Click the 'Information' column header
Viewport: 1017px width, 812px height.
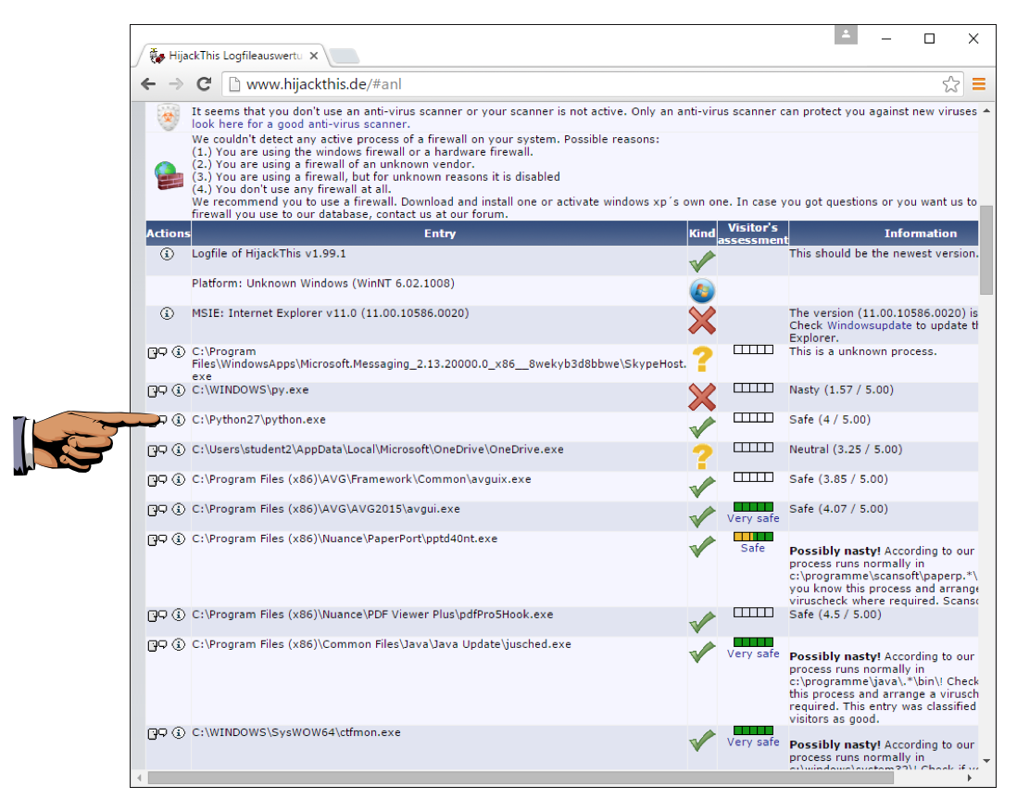pos(884,233)
